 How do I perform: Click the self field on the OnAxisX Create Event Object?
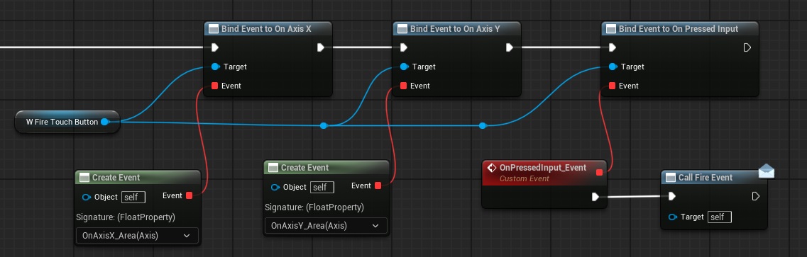[133, 197]
